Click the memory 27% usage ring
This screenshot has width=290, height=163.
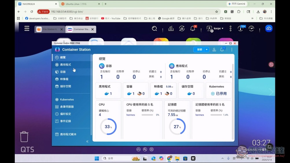177,126
